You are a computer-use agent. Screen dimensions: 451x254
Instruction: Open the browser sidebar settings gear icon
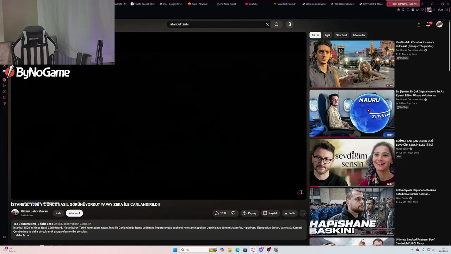[x=4, y=103]
